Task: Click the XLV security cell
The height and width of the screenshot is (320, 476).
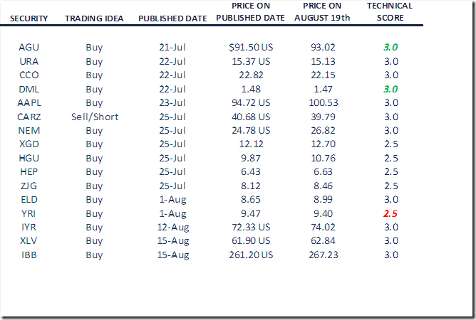Action: pos(29,241)
